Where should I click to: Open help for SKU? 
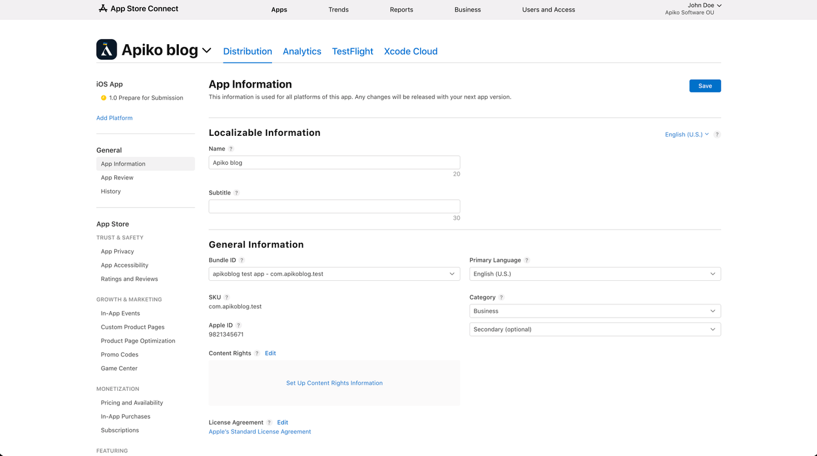tap(227, 297)
